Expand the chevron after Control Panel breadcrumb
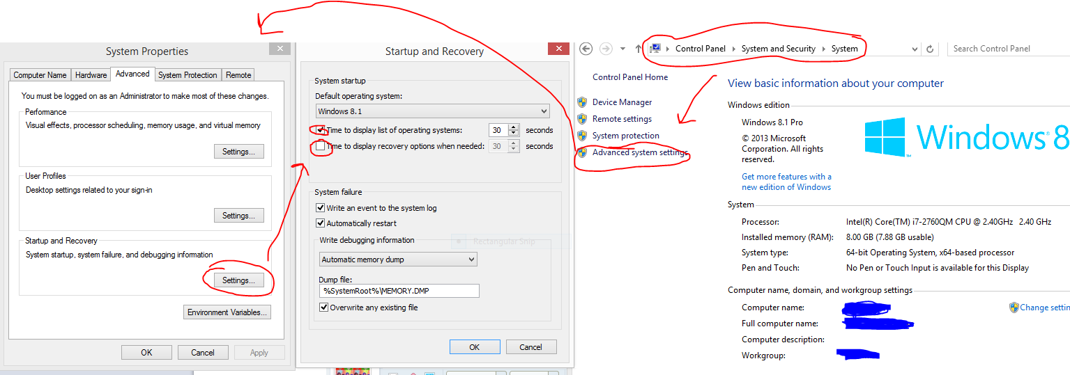The height and width of the screenshot is (375, 1070). pyautogui.click(x=733, y=49)
